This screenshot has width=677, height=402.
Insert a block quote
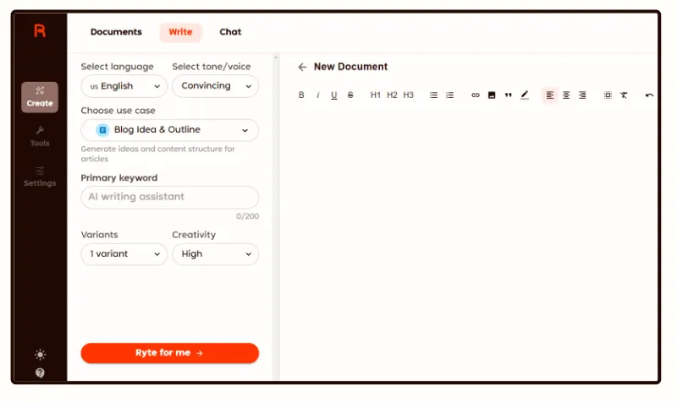pos(509,95)
